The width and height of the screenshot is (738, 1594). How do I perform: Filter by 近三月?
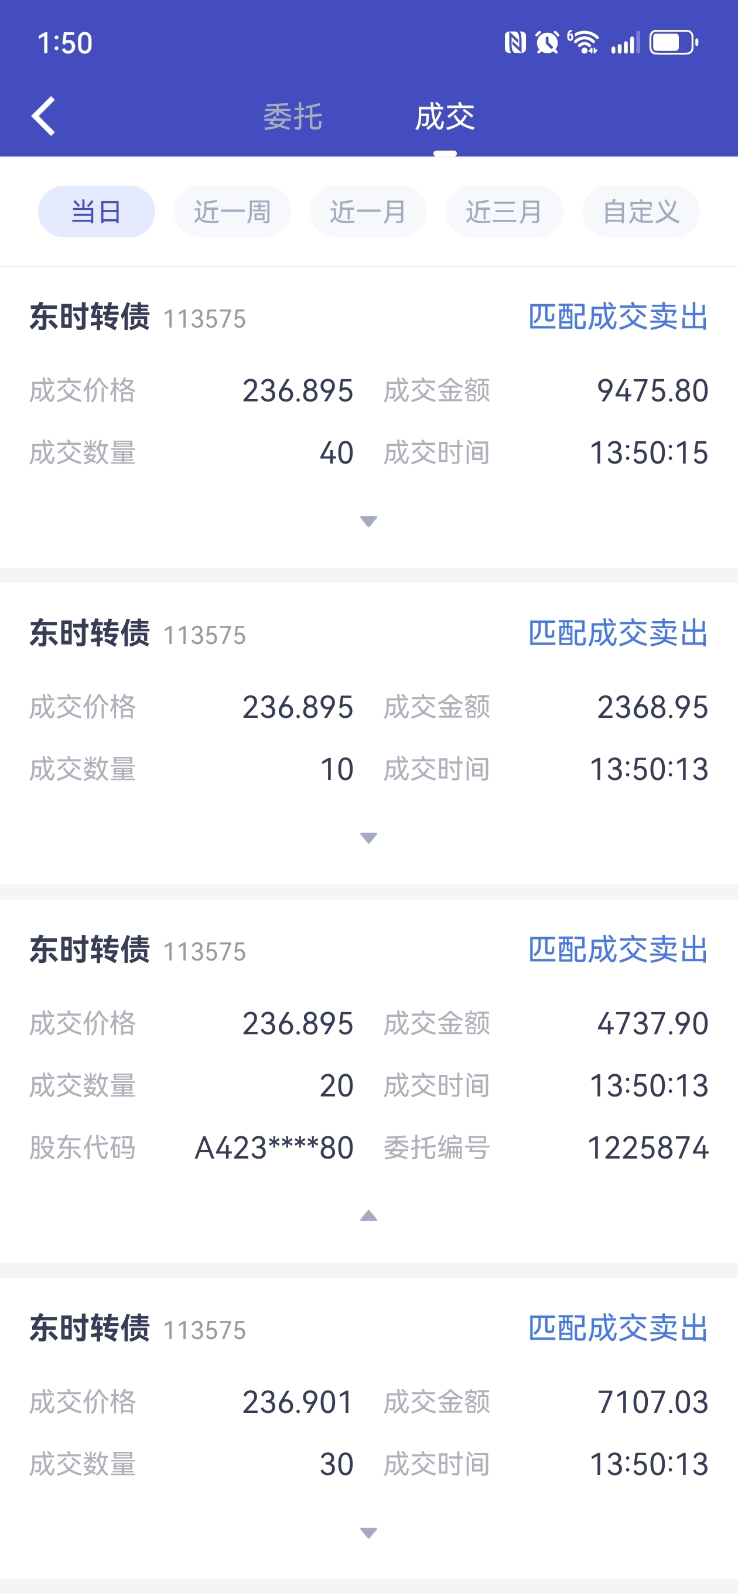point(504,212)
